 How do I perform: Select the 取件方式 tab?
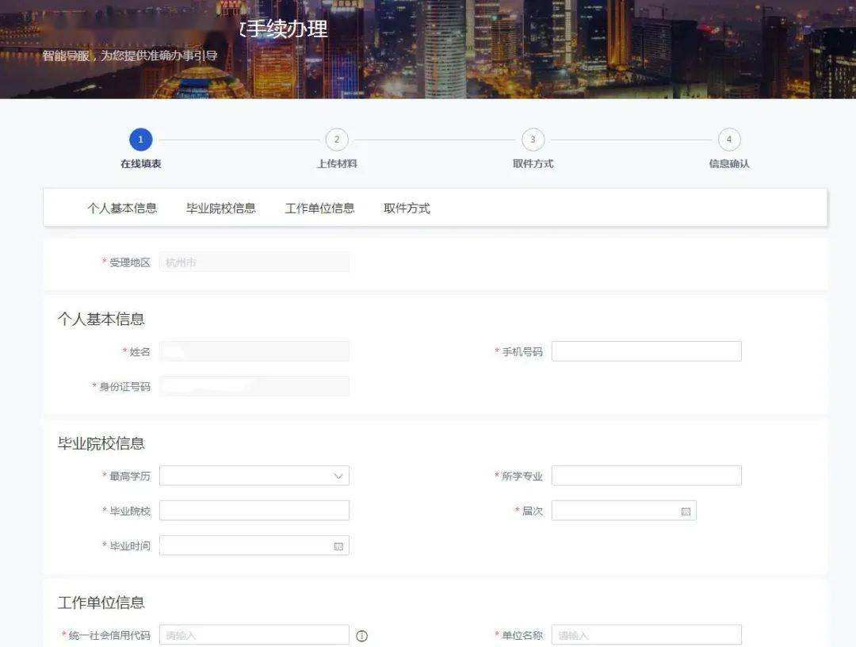coord(407,208)
